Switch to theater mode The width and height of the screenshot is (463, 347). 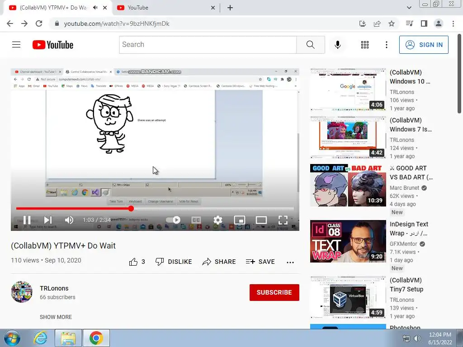(261, 220)
